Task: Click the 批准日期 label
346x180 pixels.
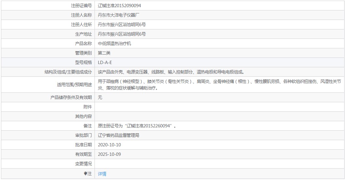Action: click(x=83, y=145)
